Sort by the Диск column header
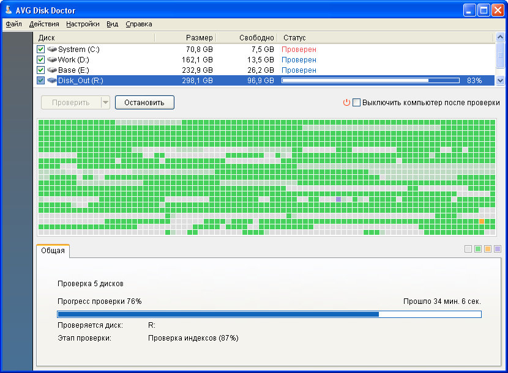The image size is (508, 373). point(94,38)
